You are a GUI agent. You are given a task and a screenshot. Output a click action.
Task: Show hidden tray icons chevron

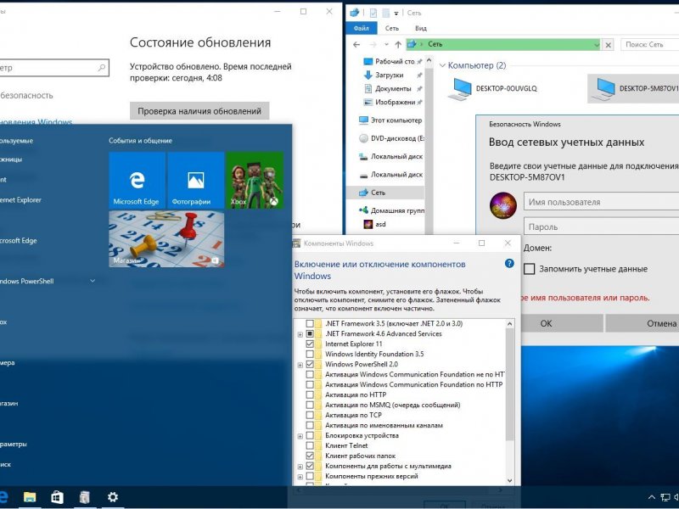[651, 497]
